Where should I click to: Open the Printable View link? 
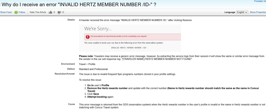260,1
